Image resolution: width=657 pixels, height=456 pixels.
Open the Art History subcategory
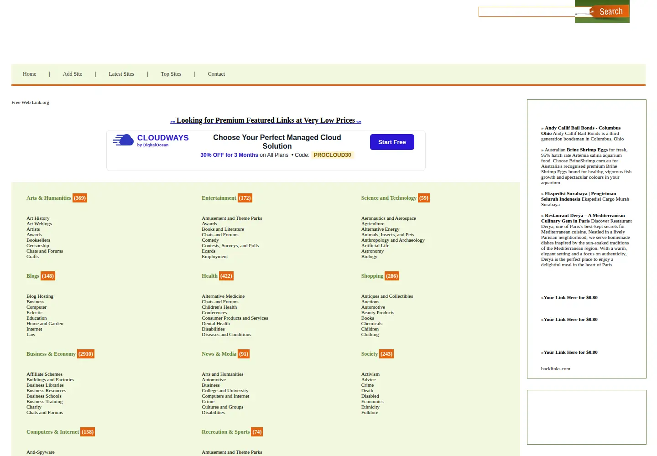(x=38, y=218)
